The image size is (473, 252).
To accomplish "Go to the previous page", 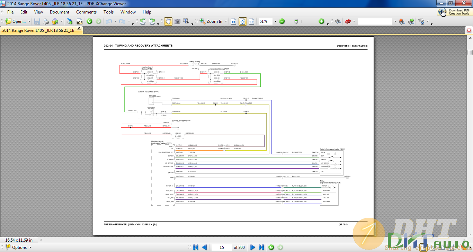I will tap(204, 247).
